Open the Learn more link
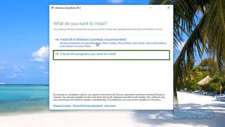 click(x=110, y=105)
